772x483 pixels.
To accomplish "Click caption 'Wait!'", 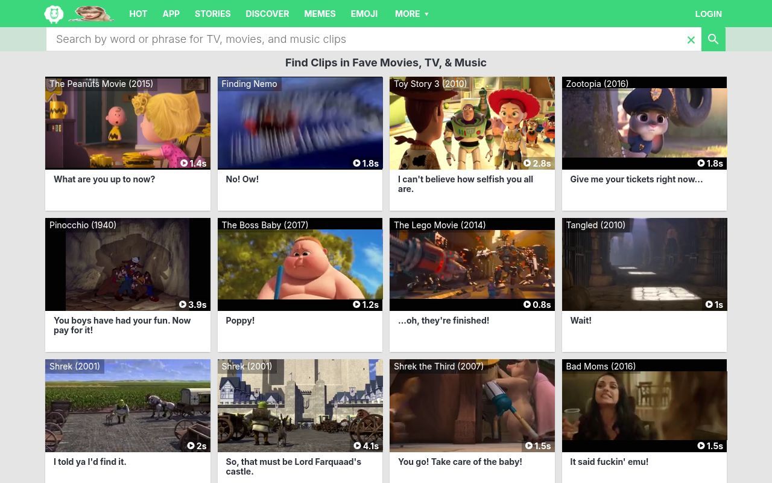I will point(581,321).
